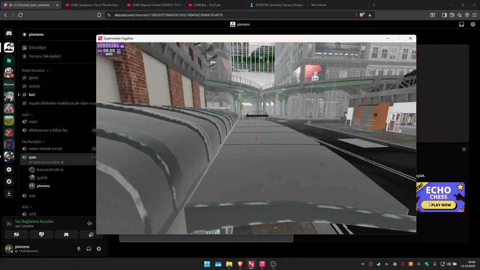Screen dimensions: 480x270
Task: Open Discord direct messages home icon
Action: [x=9, y=33]
